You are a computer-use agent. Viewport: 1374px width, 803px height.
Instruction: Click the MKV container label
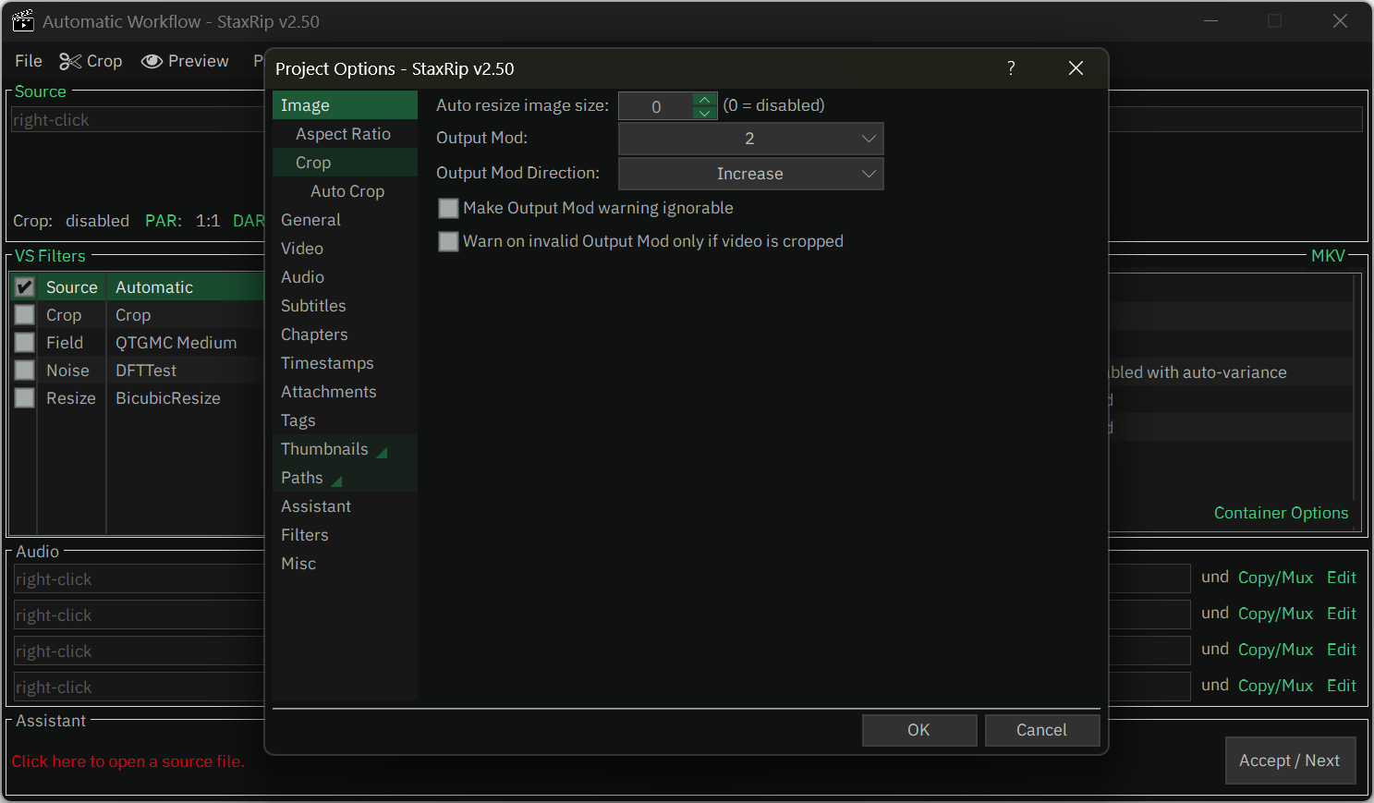point(1328,256)
